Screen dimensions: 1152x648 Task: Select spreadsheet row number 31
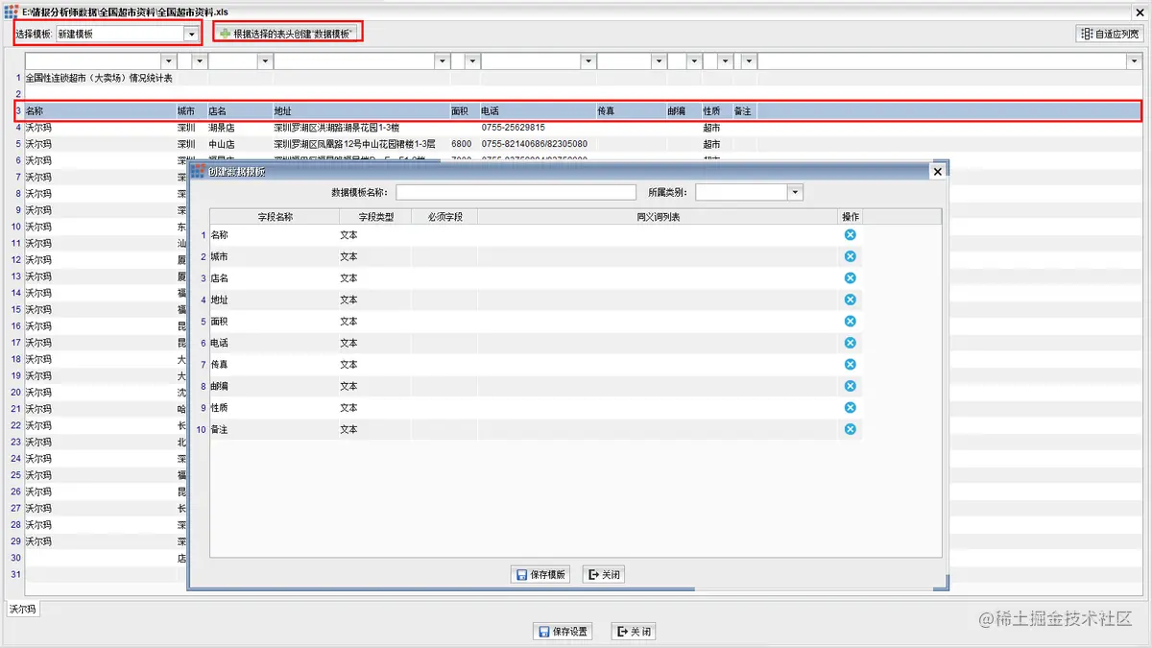pyautogui.click(x=15, y=574)
